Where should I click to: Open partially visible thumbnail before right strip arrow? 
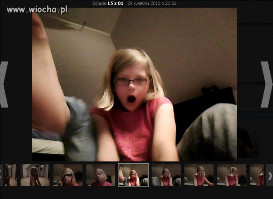(x=257, y=175)
